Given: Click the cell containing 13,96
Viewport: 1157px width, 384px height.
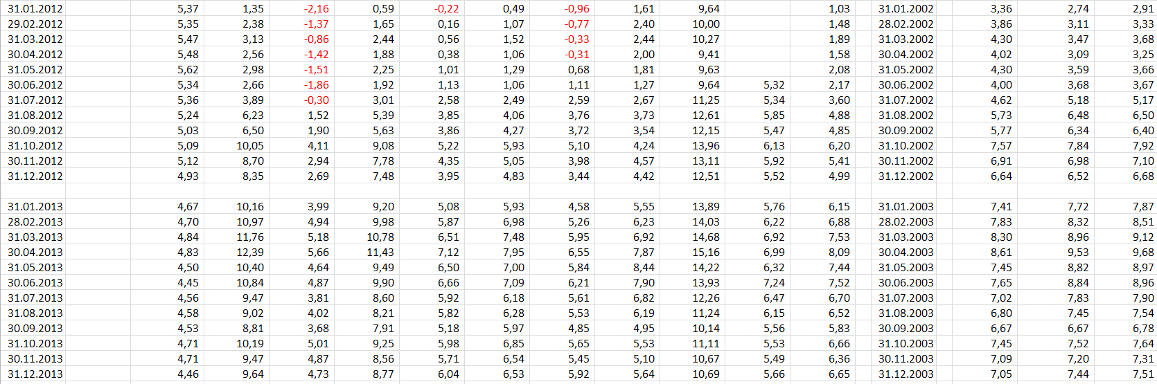Looking at the screenshot, I should pos(706,146).
